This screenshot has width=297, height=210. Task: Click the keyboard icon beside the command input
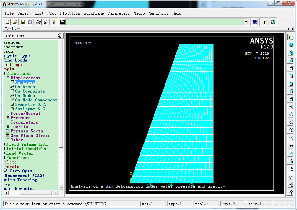pyautogui.click(x=63, y=22)
